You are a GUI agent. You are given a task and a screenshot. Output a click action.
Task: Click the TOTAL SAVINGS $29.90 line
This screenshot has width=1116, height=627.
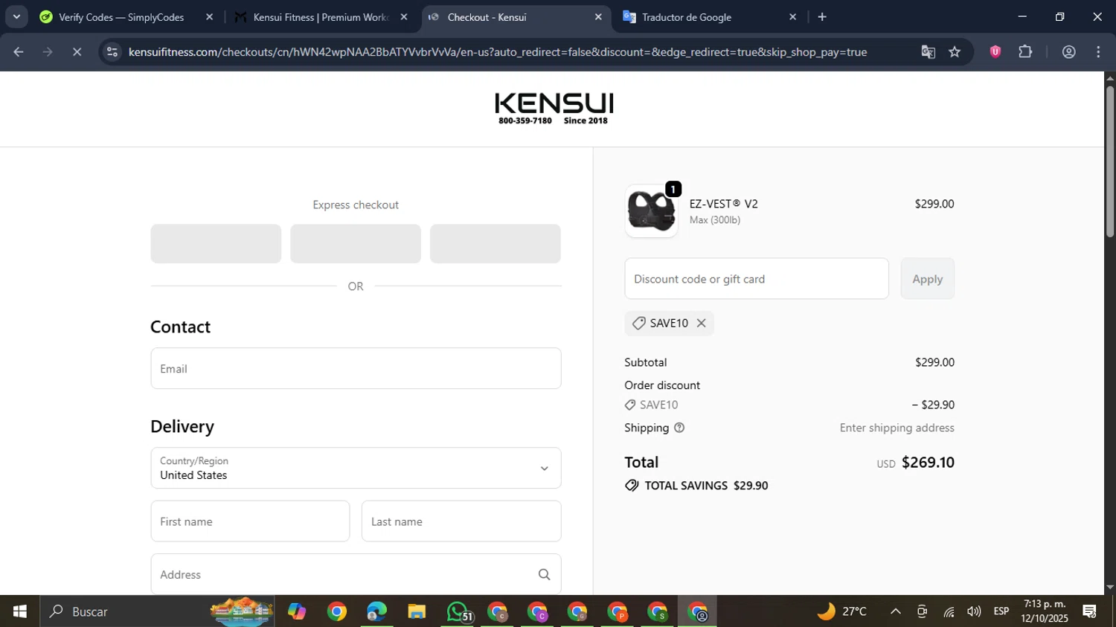tap(696, 486)
